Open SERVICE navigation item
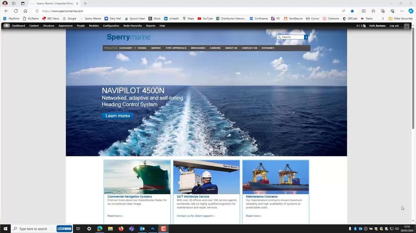The image size is (416, 233). (x=156, y=48)
